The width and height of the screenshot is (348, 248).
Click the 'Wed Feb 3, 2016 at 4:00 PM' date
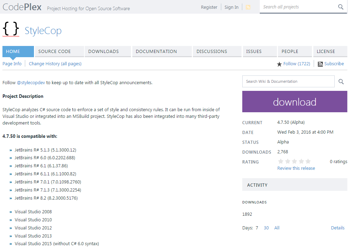point(305,132)
